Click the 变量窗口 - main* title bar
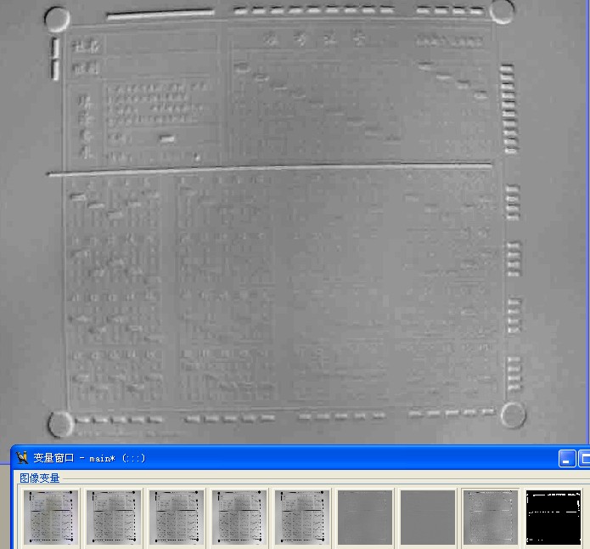The height and width of the screenshot is (549, 590). point(301,458)
